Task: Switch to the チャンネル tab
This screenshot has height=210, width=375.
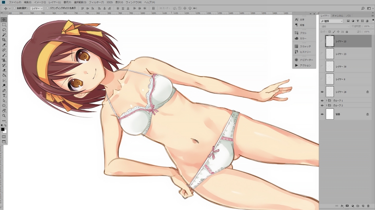Action: (338, 16)
